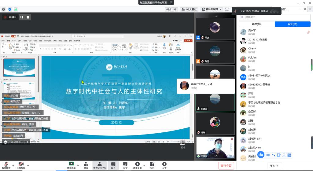Switch to the guests (10) tab
Image resolution: width=313 pixels, height=171 pixels.
pyautogui.click(x=257, y=24)
